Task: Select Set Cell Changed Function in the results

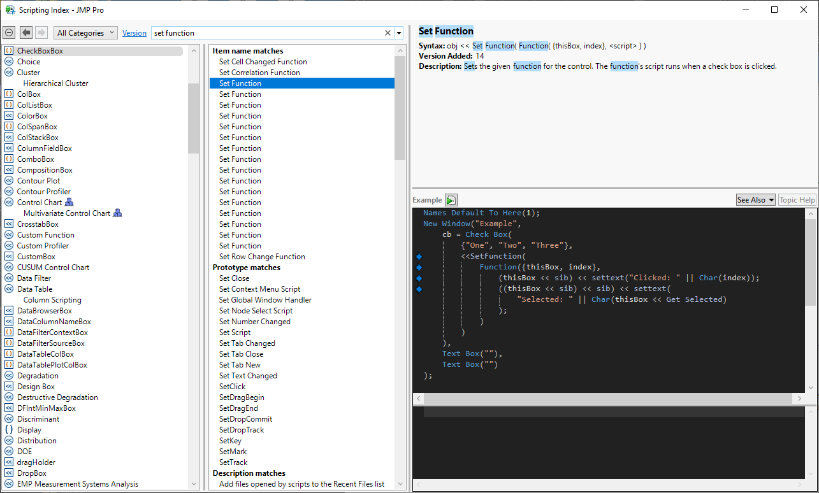Action: point(263,62)
